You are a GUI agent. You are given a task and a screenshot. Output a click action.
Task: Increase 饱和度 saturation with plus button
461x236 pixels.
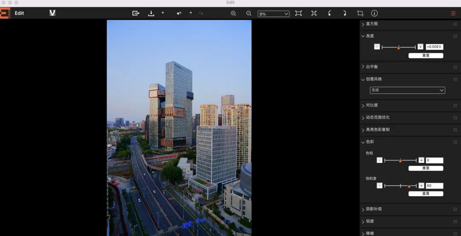point(421,186)
